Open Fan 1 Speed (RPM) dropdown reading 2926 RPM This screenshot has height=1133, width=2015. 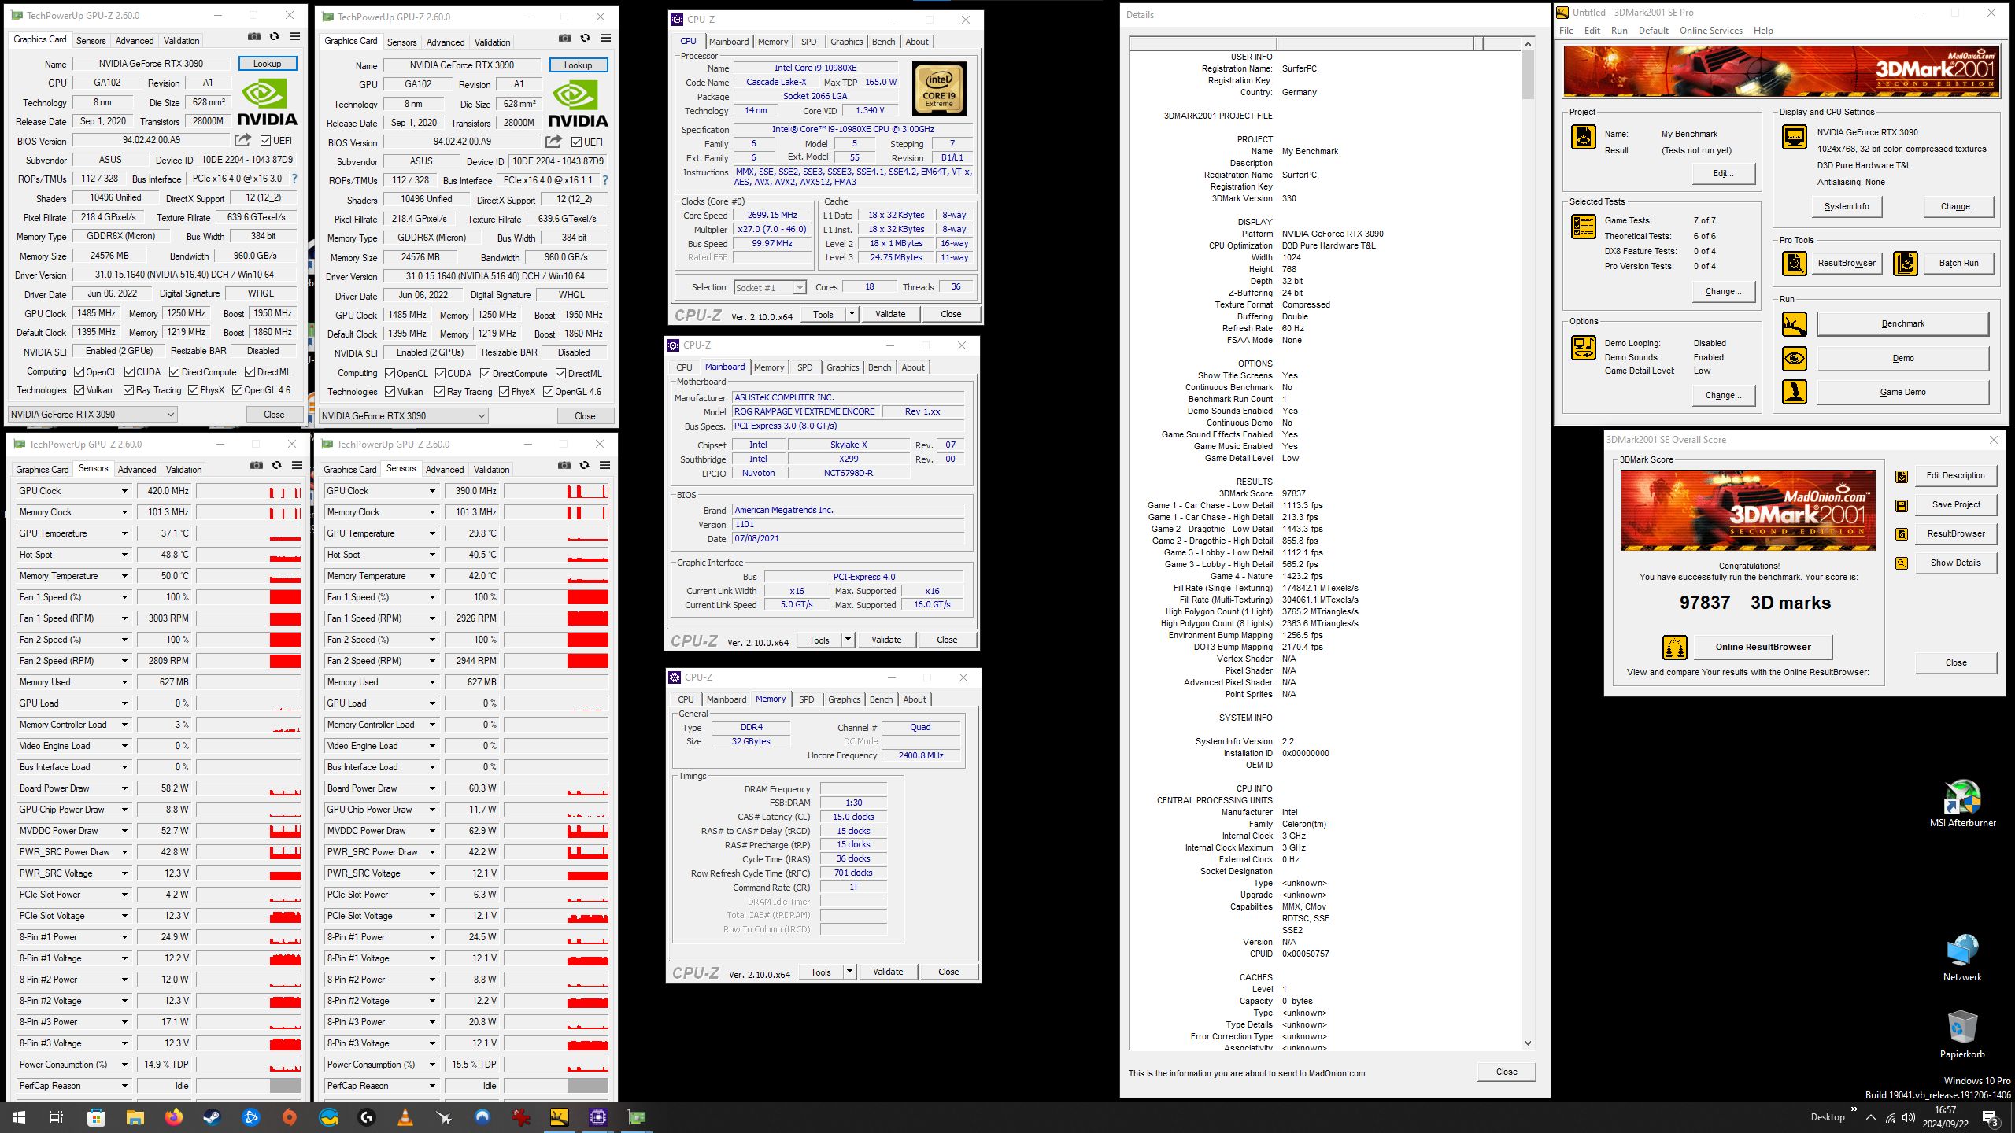click(432, 618)
